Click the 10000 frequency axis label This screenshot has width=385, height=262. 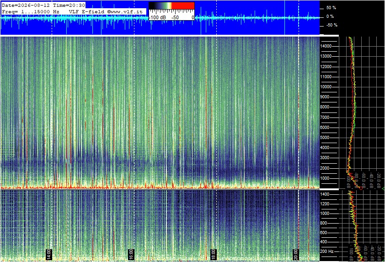[x=326, y=87]
